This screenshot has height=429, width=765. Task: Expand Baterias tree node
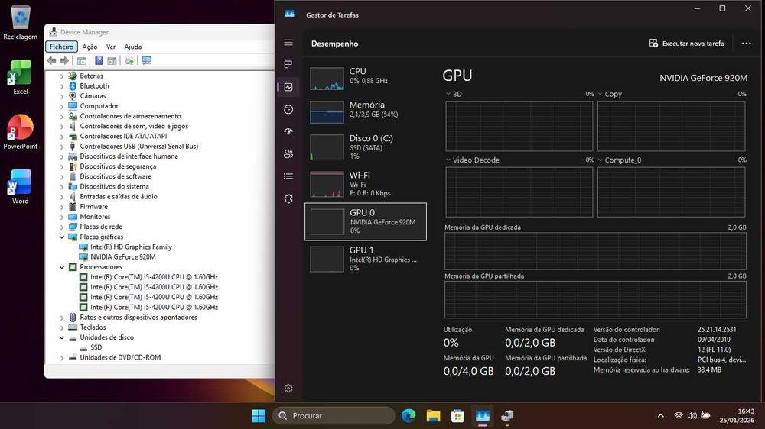pyautogui.click(x=62, y=76)
